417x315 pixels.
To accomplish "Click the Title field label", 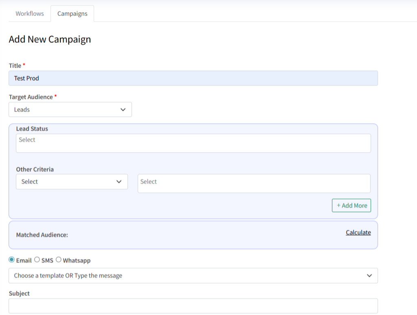I will point(15,66).
